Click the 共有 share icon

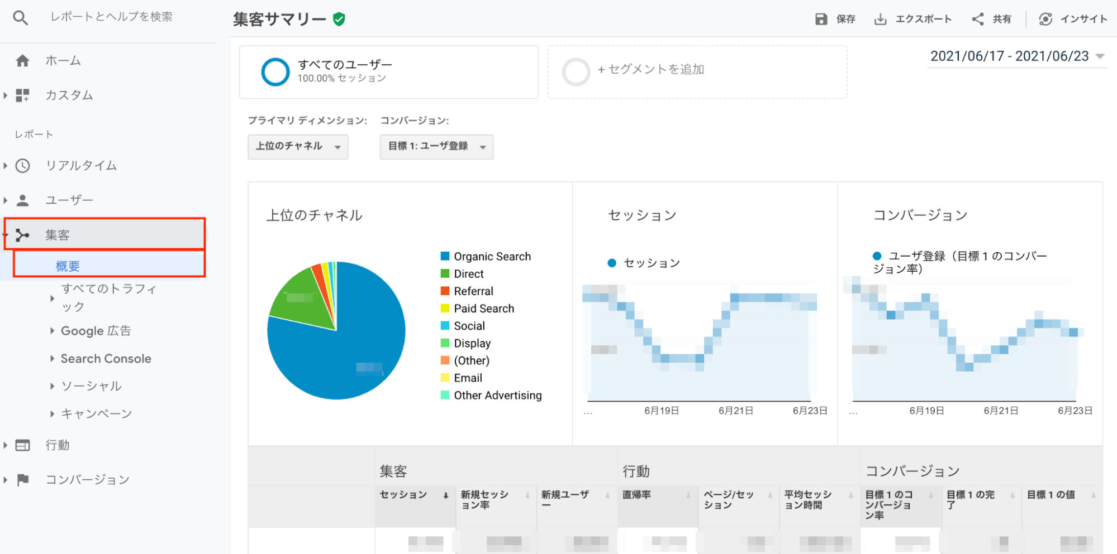pyautogui.click(x=978, y=19)
